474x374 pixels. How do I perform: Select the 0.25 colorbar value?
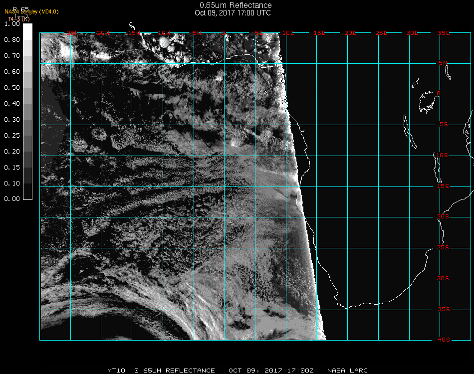point(12,136)
